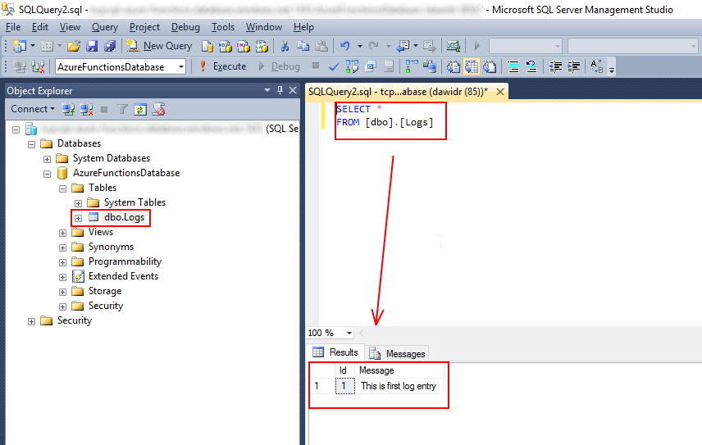Open the Query menu
Screen dimensions: 702x445
(104, 27)
